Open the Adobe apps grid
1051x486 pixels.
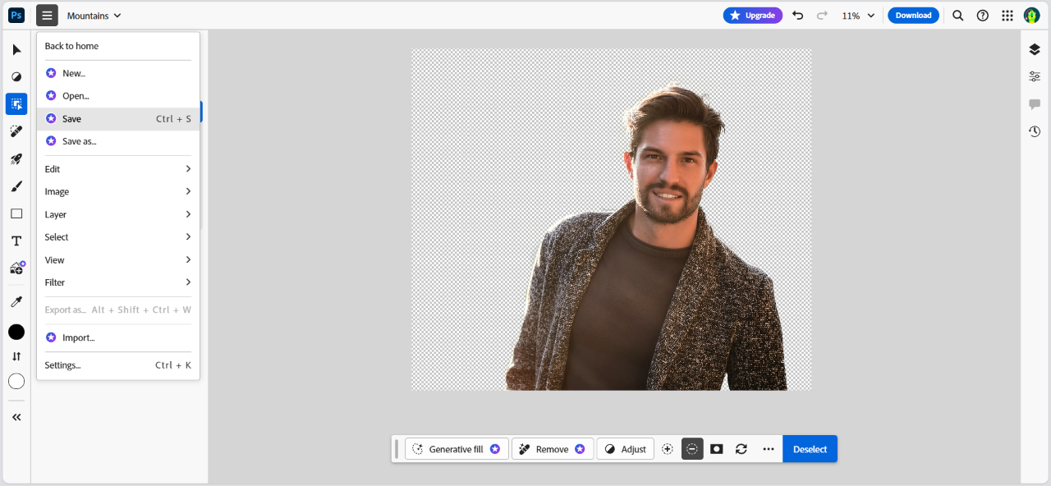pyautogui.click(x=1007, y=16)
